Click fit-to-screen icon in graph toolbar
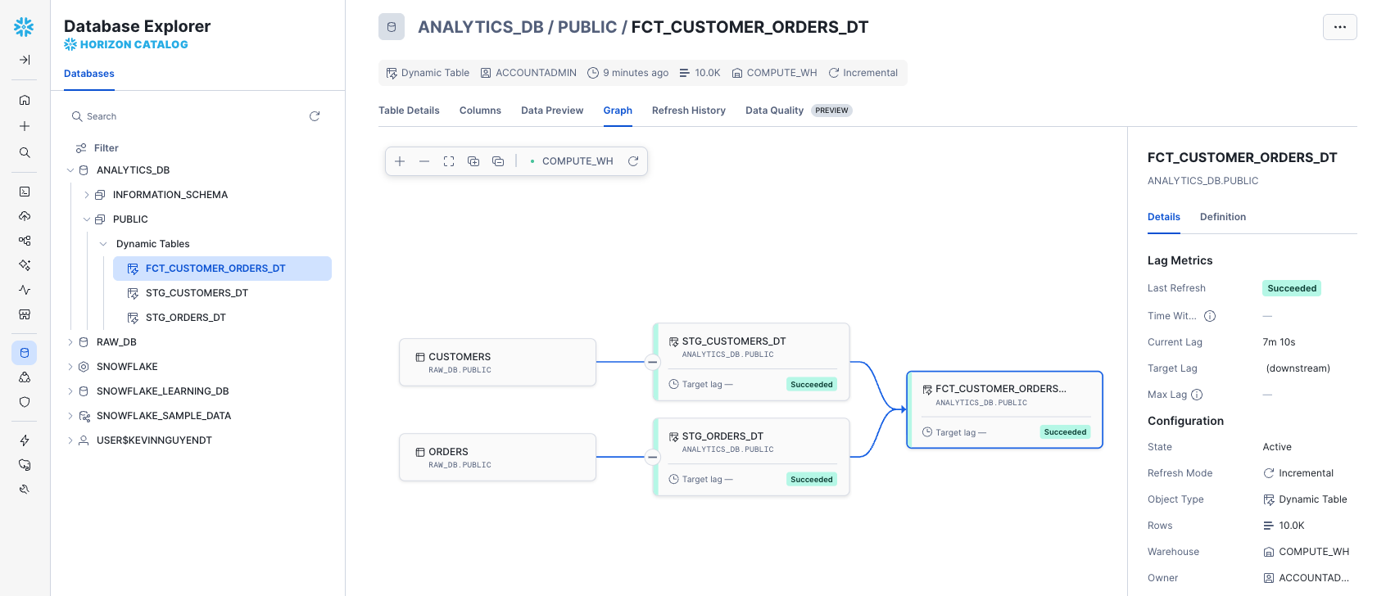 coord(449,161)
